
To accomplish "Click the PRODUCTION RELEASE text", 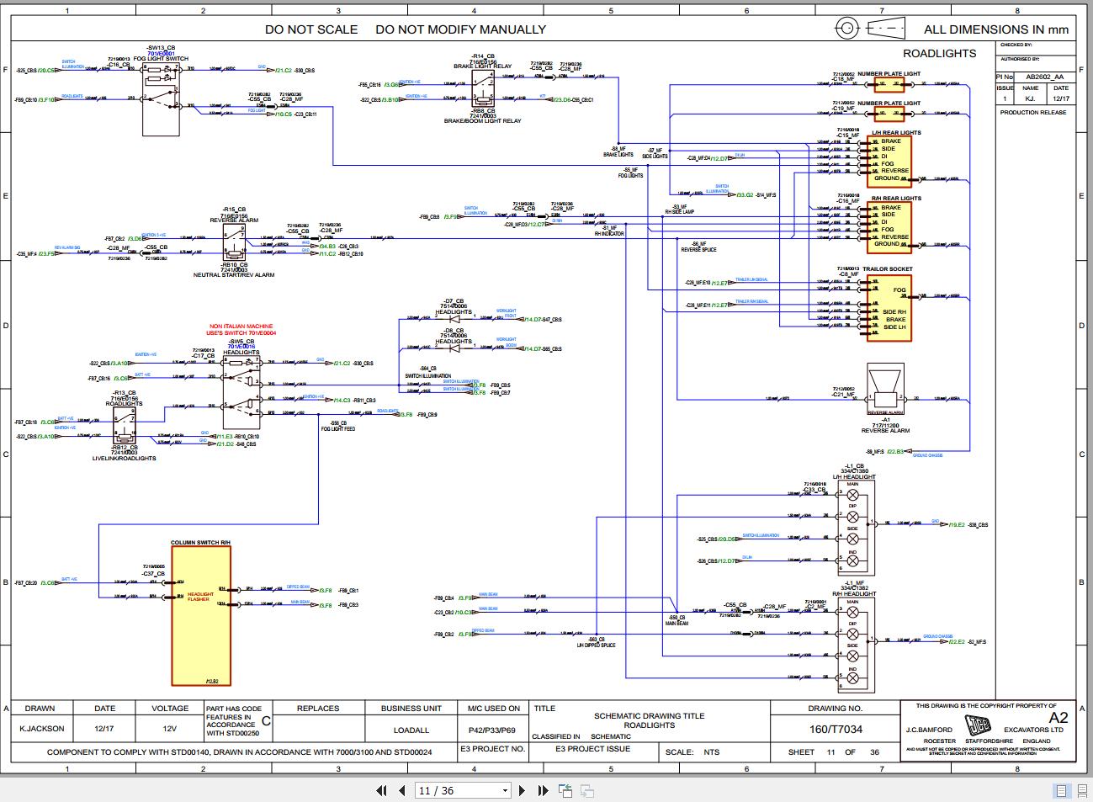I will tap(1032, 112).
